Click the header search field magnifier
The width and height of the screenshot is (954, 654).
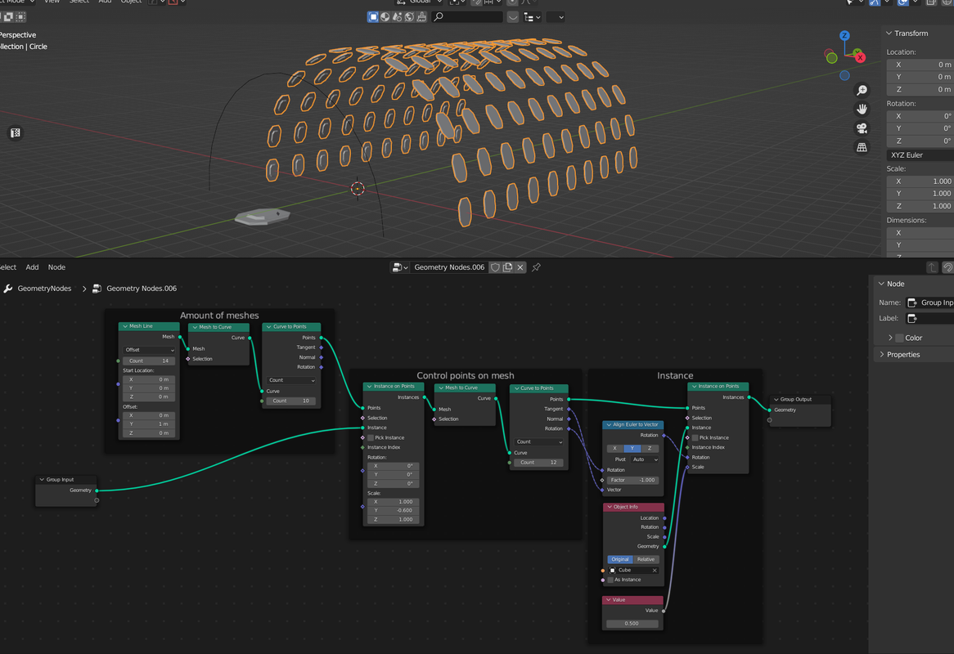pos(438,17)
